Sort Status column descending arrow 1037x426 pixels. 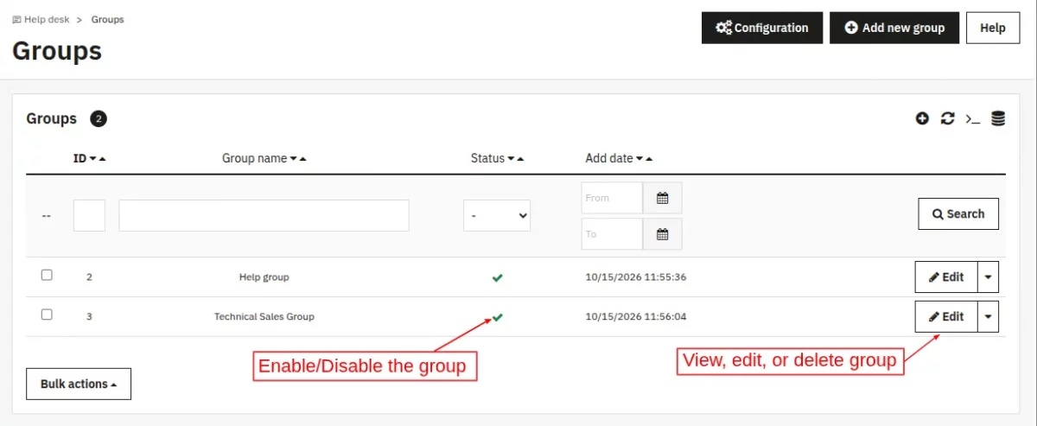[512, 159]
